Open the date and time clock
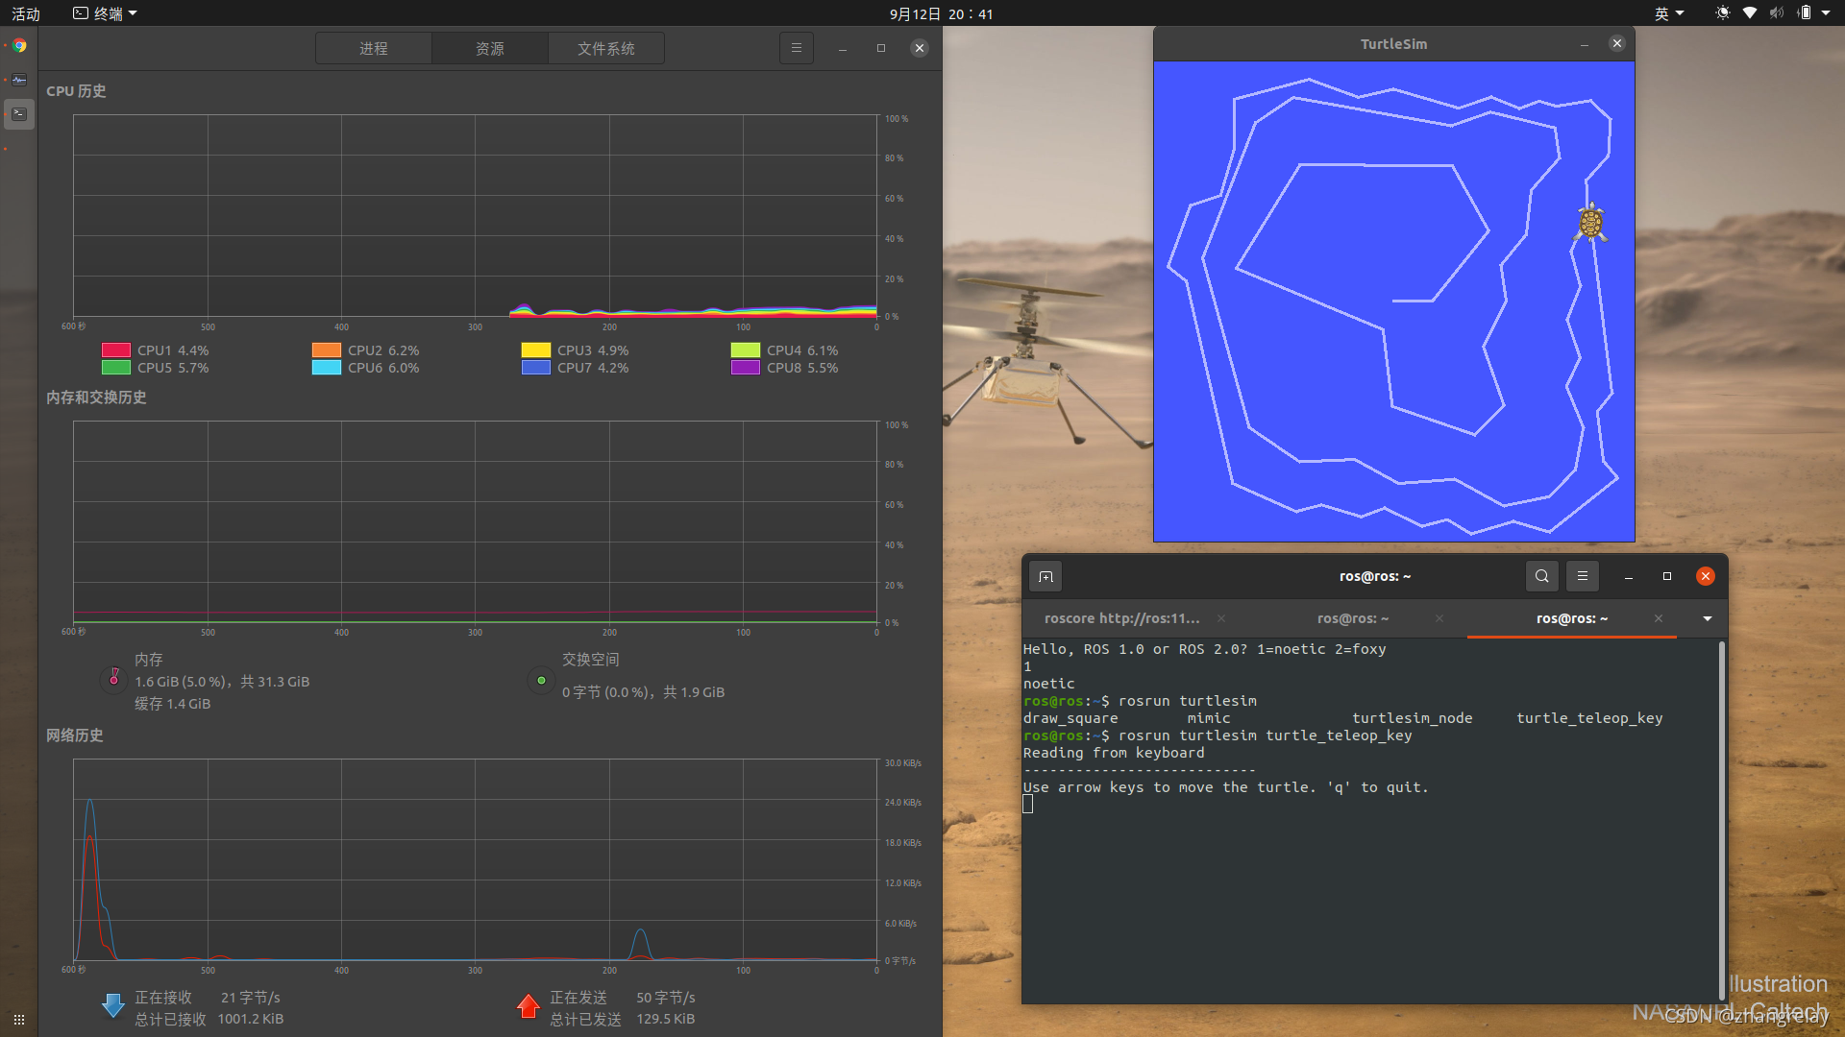Screen dimensions: 1845x1037 (941, 13)
